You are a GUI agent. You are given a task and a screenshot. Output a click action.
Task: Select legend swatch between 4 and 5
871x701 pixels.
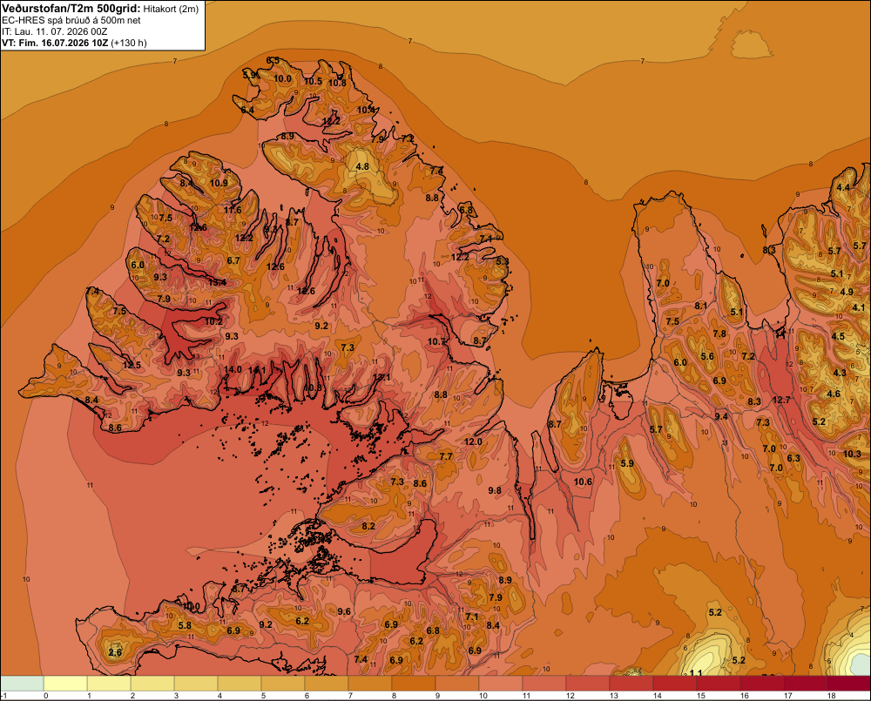click(x=240, y=683)
